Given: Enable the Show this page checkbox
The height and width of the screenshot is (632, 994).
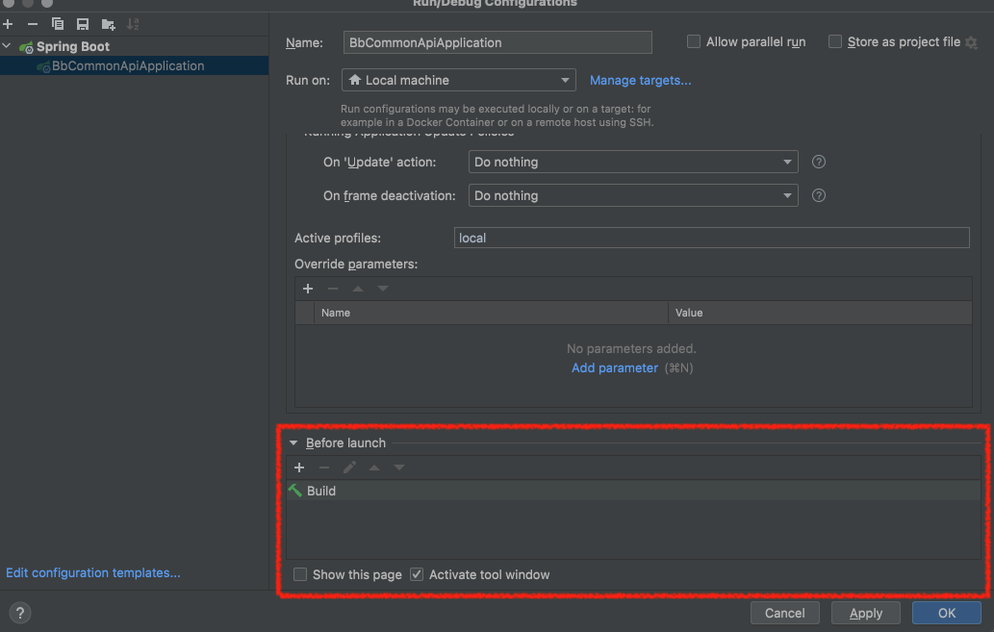Looking at the screenshot, I should [300, 575].
